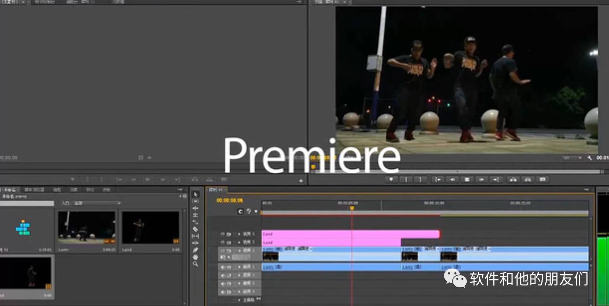This screenshot has width=609, height=306.
Task: Collapse the 视频 1 track
Action: (x=239, y=250)
